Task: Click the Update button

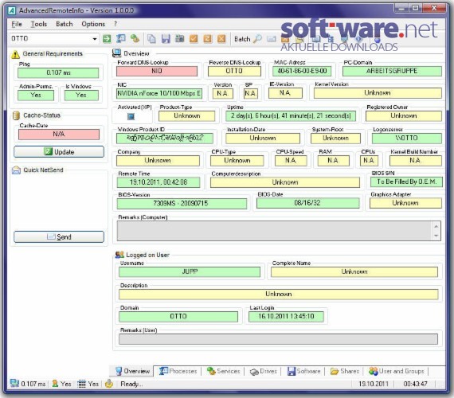Action: [x=59, y=152]
